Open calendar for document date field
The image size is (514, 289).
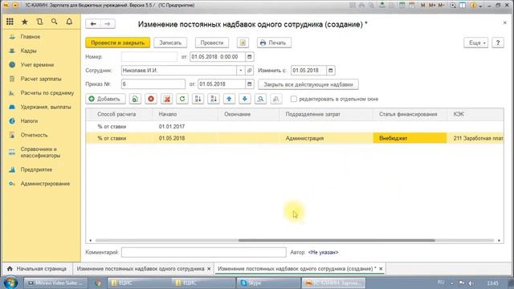[250, 57]
